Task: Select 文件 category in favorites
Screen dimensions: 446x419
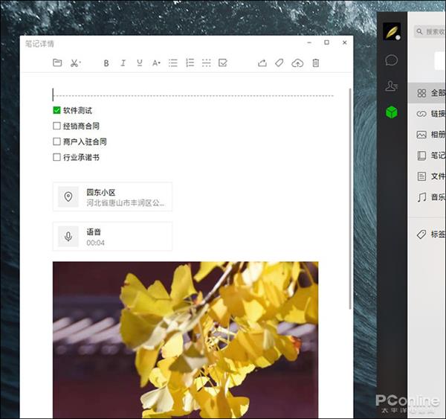Action: [x=427, y=176]
